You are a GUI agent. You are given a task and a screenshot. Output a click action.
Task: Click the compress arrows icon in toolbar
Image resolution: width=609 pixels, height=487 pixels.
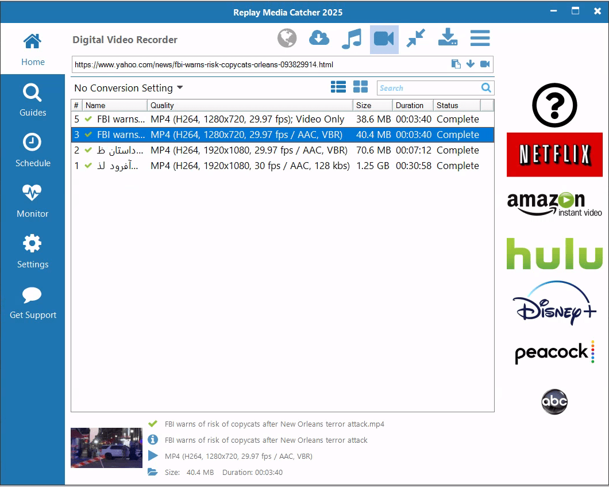click(415, 39)
